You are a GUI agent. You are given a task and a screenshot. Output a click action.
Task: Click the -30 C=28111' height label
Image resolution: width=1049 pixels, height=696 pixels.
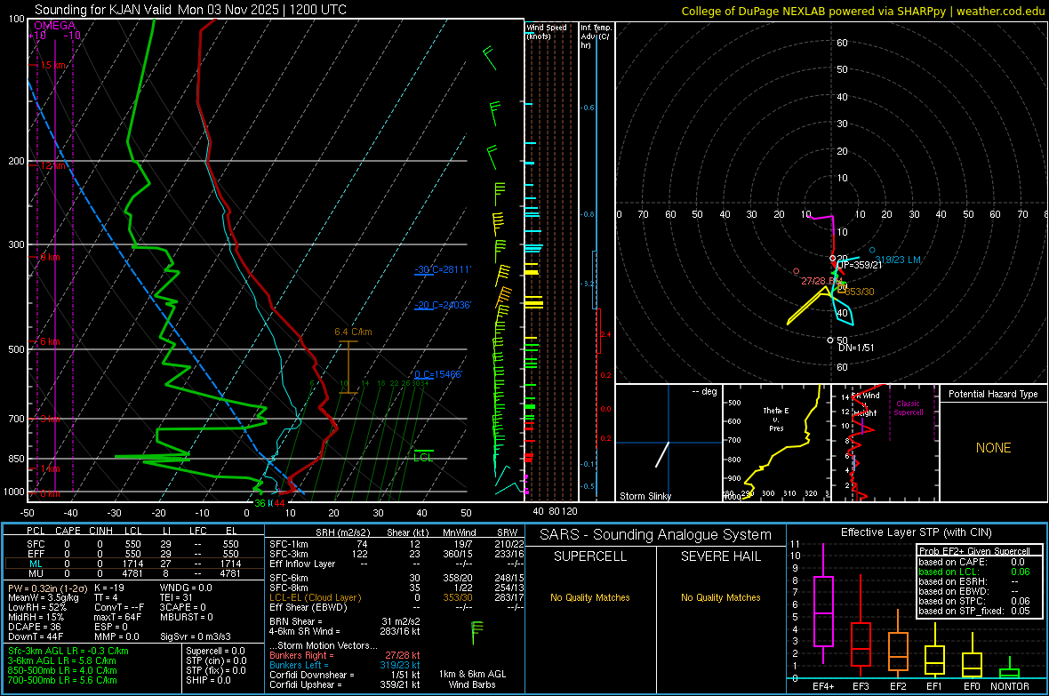tap(443, 269)
